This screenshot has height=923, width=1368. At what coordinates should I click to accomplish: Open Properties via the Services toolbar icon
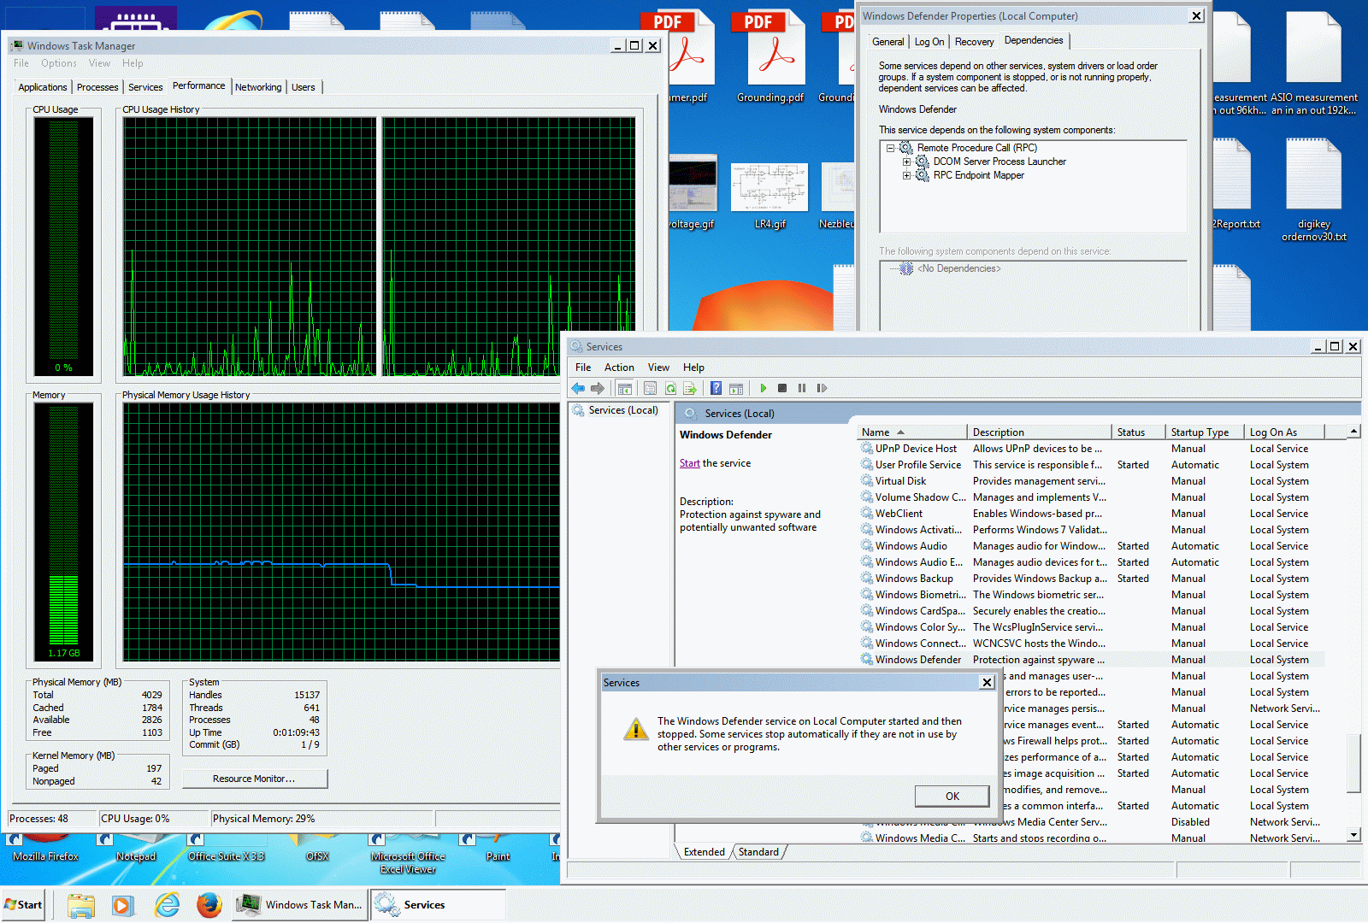[650, 388]
